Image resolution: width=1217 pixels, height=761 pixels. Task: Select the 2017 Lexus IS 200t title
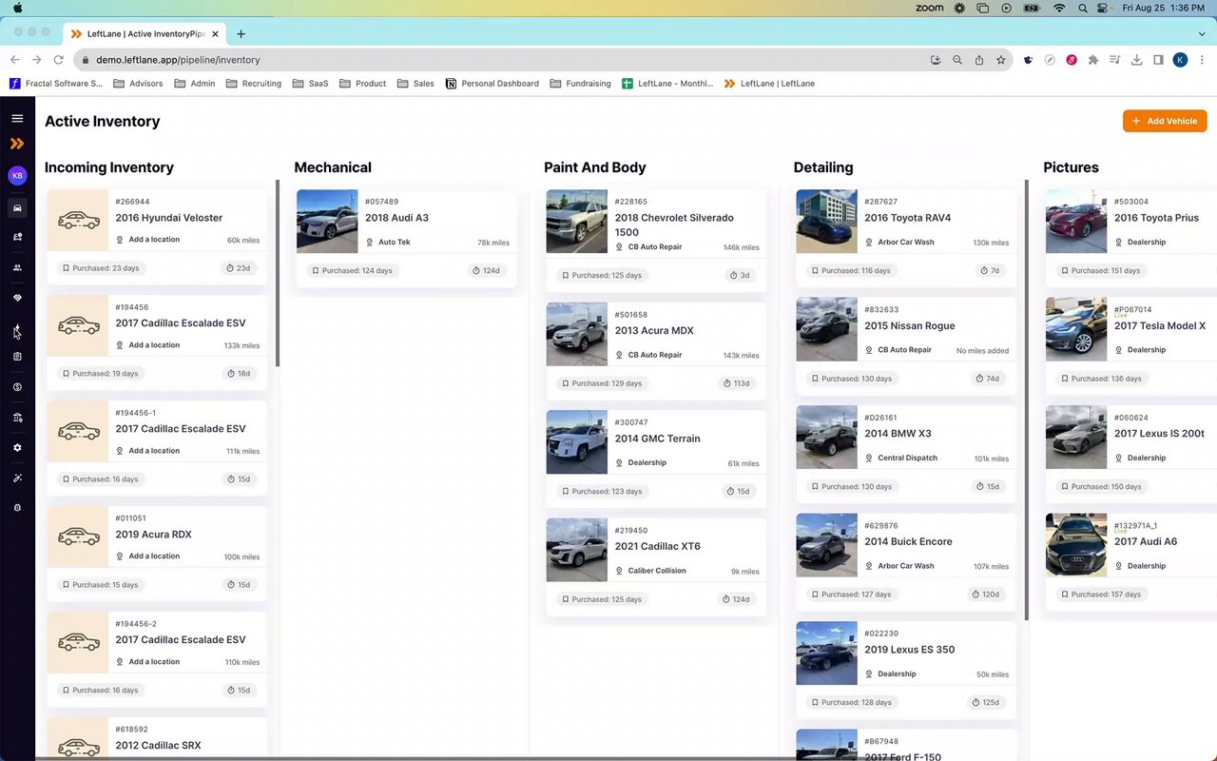pyautogui.click(x=1159, y=434)
